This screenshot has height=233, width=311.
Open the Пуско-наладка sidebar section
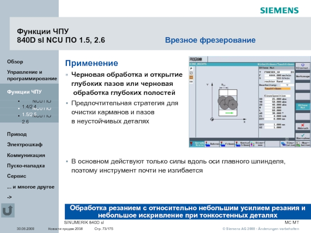tap(26, 166)
